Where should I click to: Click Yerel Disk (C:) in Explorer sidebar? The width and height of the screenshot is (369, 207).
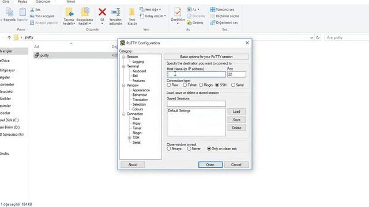pyautogui.click(x=9, y=120)
